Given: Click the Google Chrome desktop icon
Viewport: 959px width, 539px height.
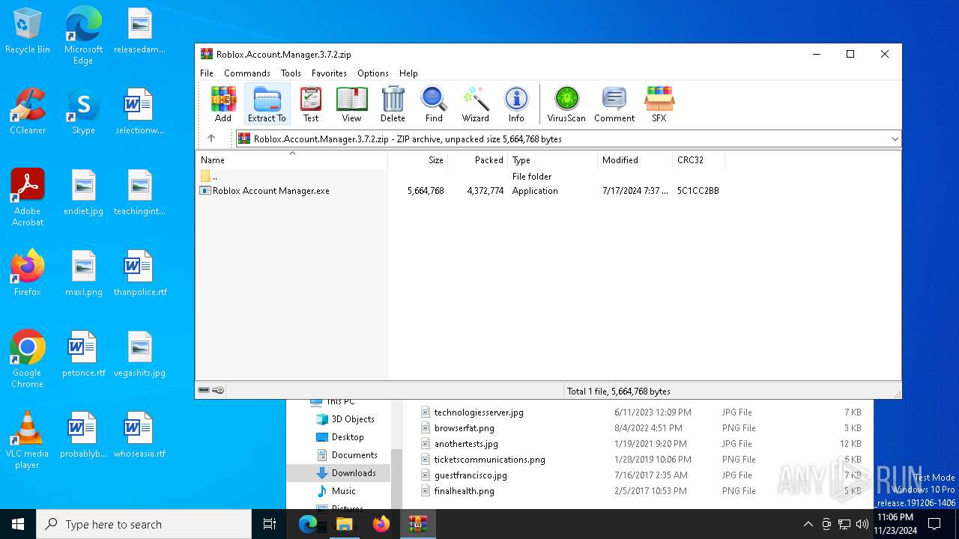Looking at the screenshot, I should (28, 359).
